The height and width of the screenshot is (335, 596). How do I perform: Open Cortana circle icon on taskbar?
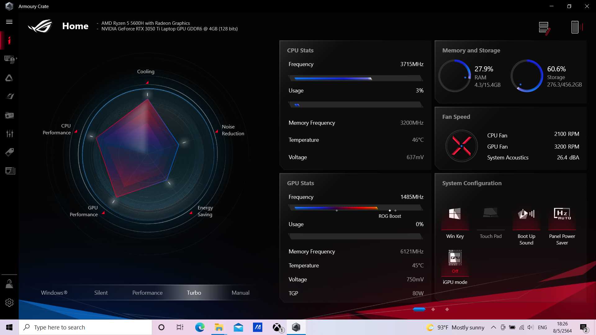(x=161, y=327)
